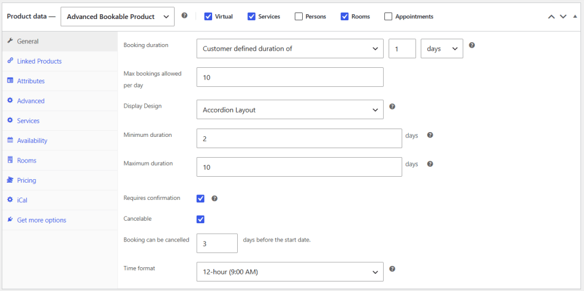Click the gear icon beside Services tab
The height and width of the screenshot is (291, 584).
tap(10, 121)
